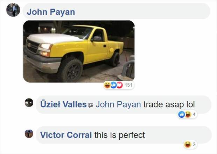
Task: Click the heart reaction under the truck photo
Action: pos(120,85)
